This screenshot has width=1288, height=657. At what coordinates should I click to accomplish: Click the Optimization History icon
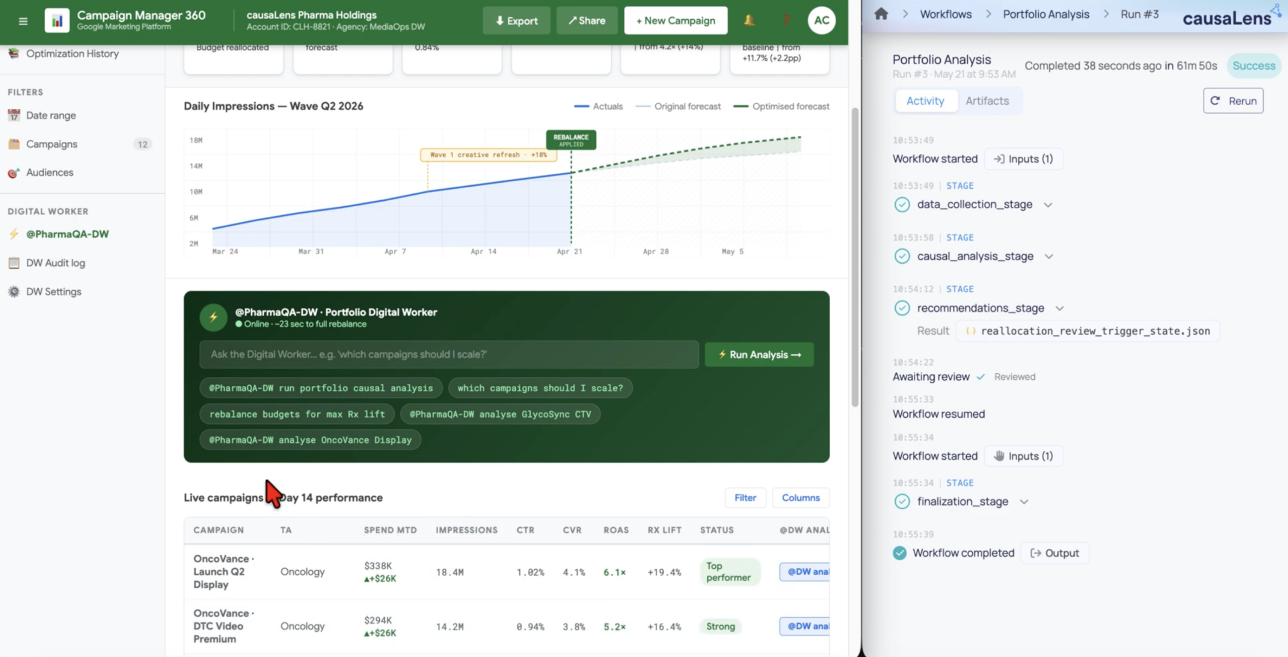point(14,53)
